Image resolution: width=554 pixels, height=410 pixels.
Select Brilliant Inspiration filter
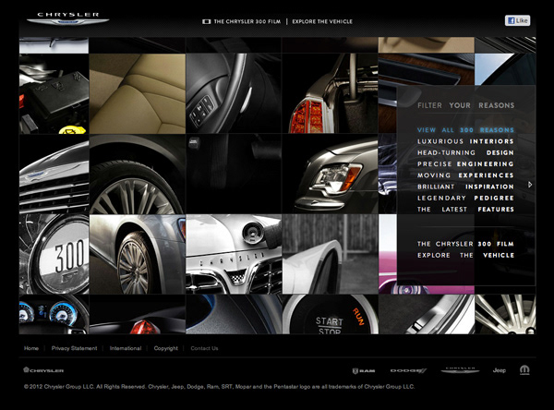(465, 187)
